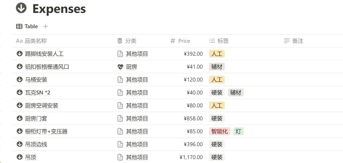Open the 铝扣板格栅通风口 entry
This screenshot has height=163, width=343.
click(x=47, y=67)
